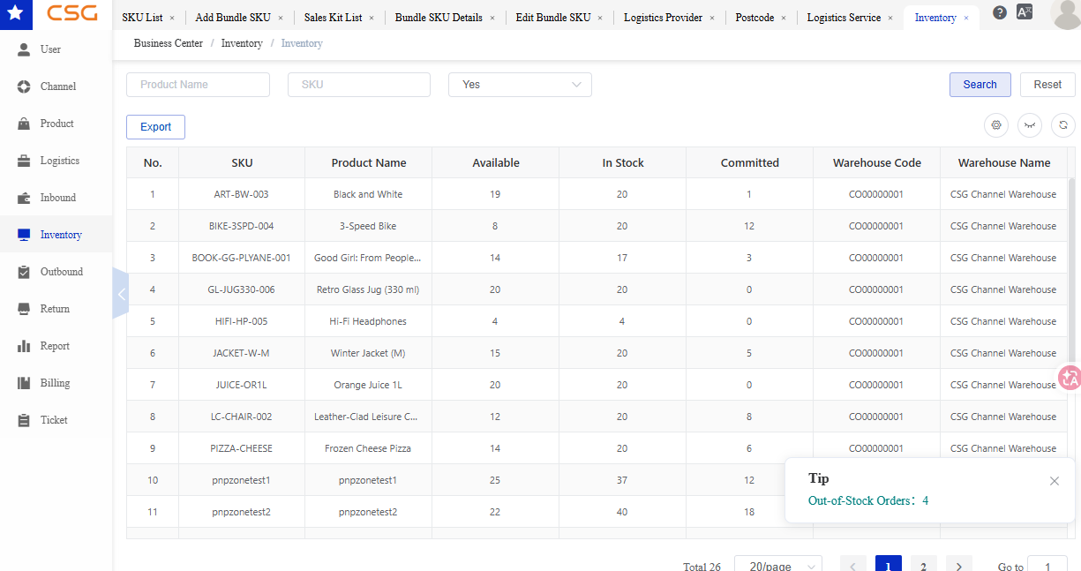Close the Inventory tab
Viewport: 1081px width, 571px height.
[966, 18]
